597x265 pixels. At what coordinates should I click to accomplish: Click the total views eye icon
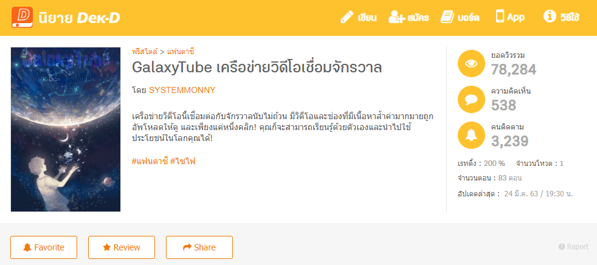[471, 63]
